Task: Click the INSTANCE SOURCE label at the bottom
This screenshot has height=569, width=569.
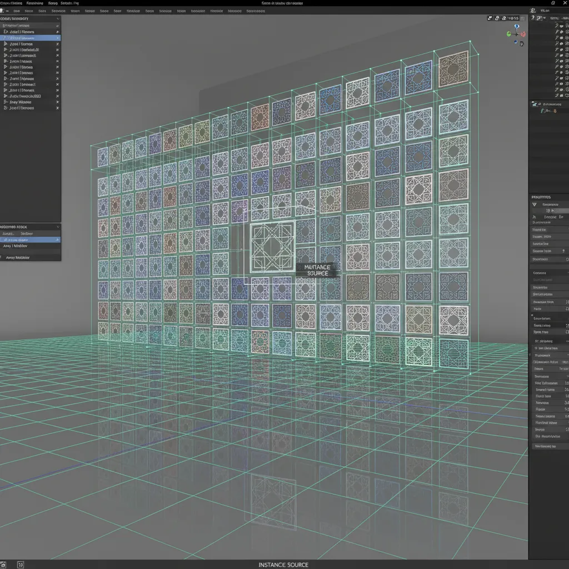Action: pos(283,564)
